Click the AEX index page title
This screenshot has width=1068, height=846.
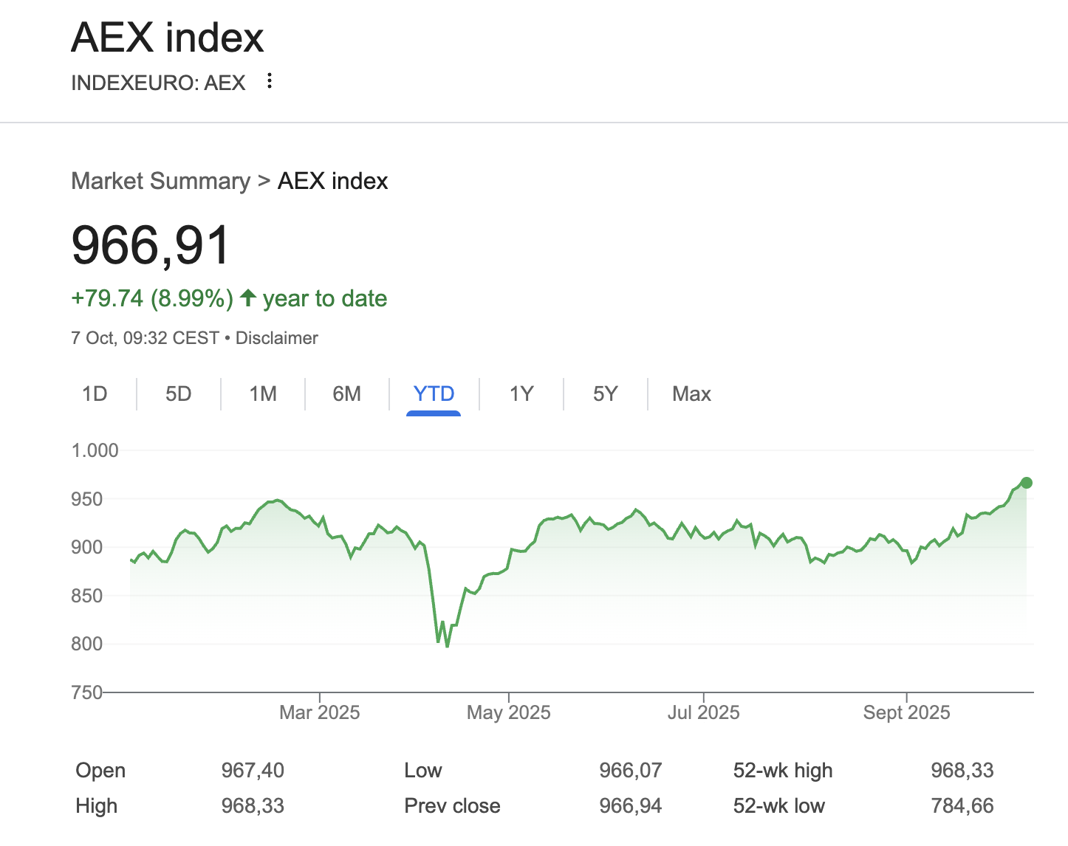[168, 38]
